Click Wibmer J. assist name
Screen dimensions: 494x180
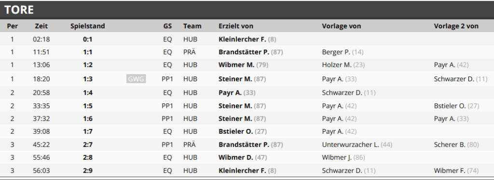[x=337, y=157]
